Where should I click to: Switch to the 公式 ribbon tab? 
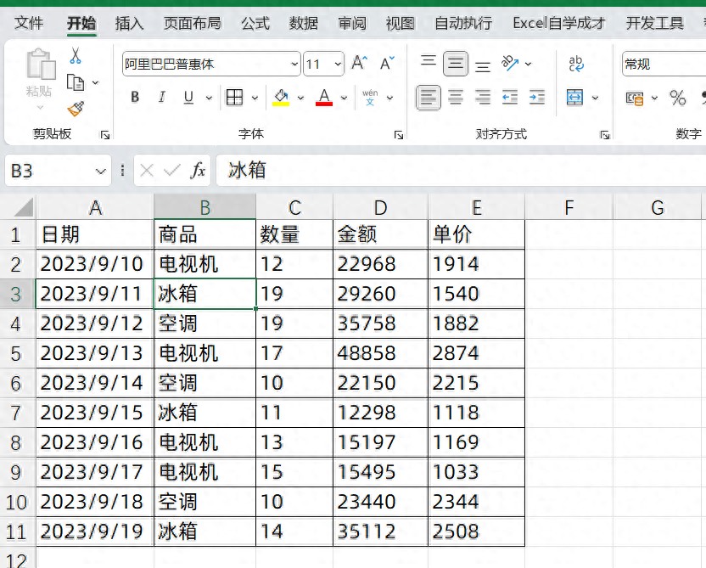(x=255, y=23)
